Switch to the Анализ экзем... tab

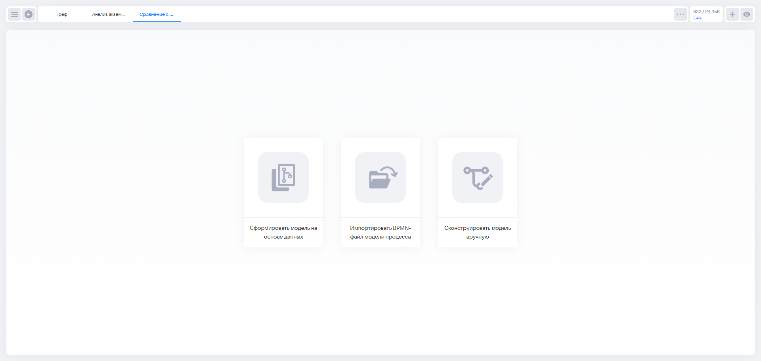pyautogui.click(x=108, y=14)
